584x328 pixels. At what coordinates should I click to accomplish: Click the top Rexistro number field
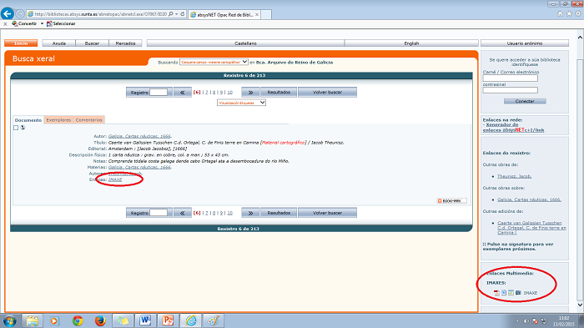pyautogui.click(x=159, y=92)
